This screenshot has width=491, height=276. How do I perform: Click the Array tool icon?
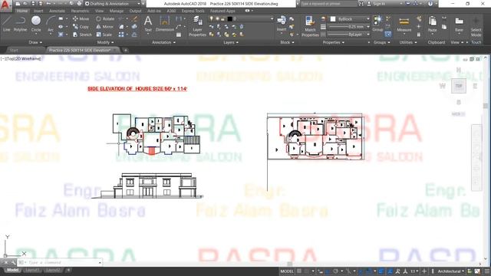click(121, 34)
